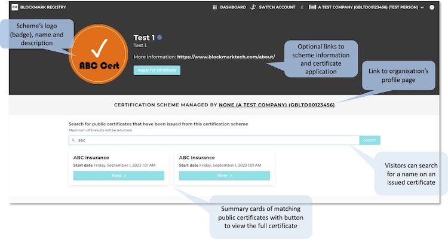
Task: Open the Dashboard menu item
Action: 232,7
